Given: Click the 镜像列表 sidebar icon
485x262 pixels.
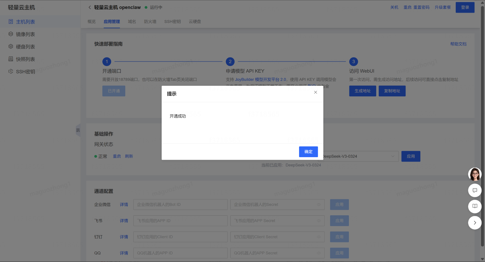Looking at the screenshot, I should [x=11, y=34].
